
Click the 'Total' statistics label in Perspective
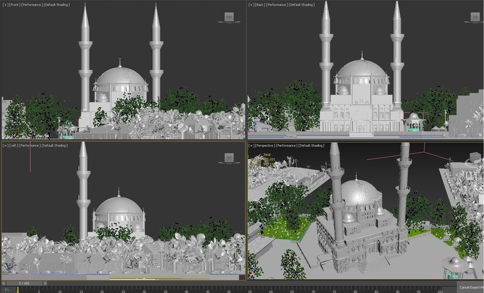click(267, 155)
